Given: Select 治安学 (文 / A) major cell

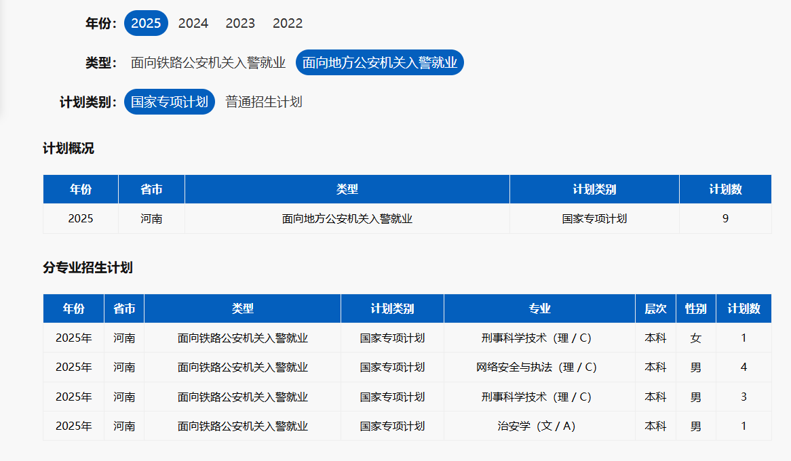Looking at the screenshot, I should (536, 426).
